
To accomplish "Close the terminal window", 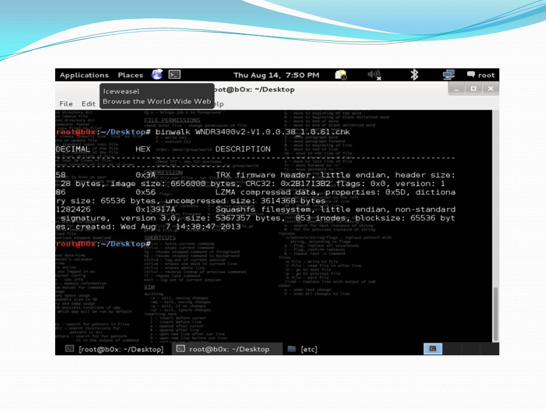I will [x=491, y=89].
